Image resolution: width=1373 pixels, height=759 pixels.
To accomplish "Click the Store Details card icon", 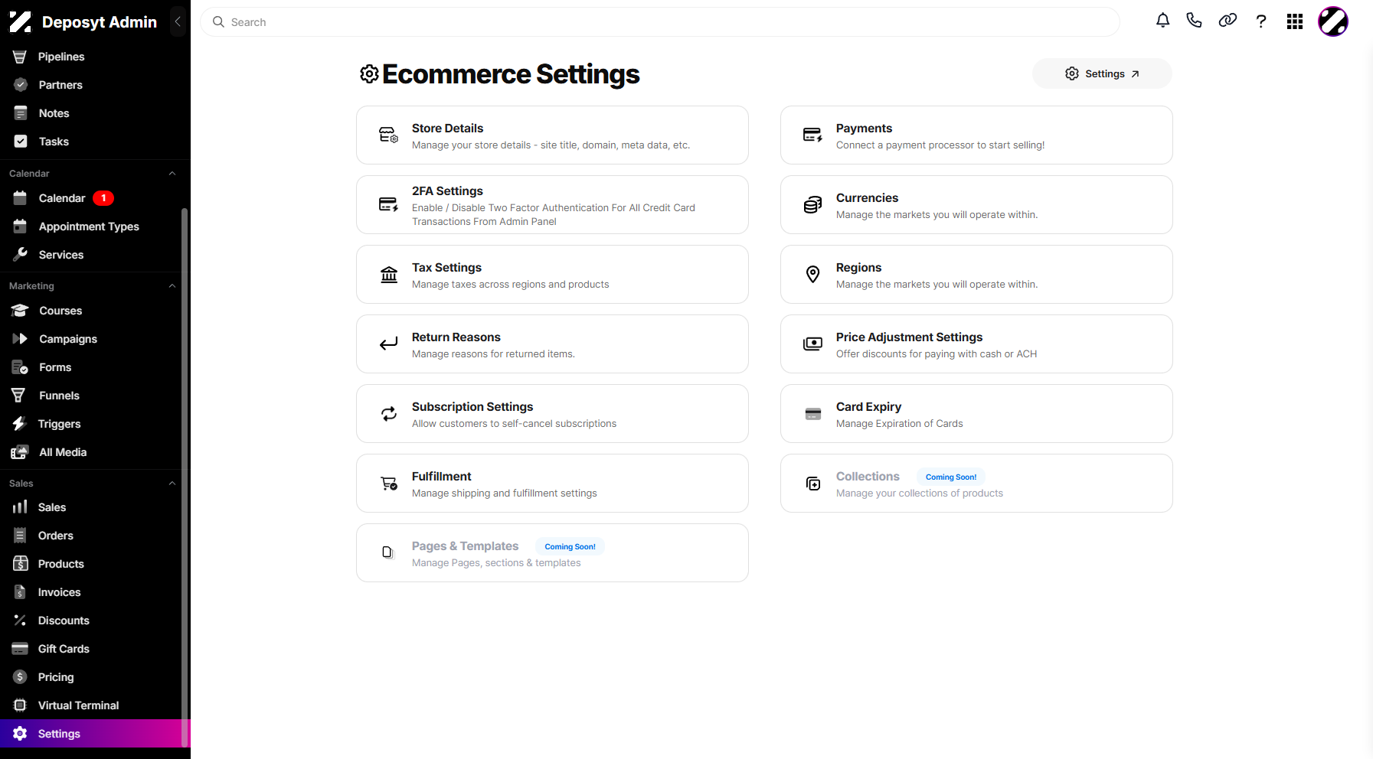I will [x=389, y=135].
